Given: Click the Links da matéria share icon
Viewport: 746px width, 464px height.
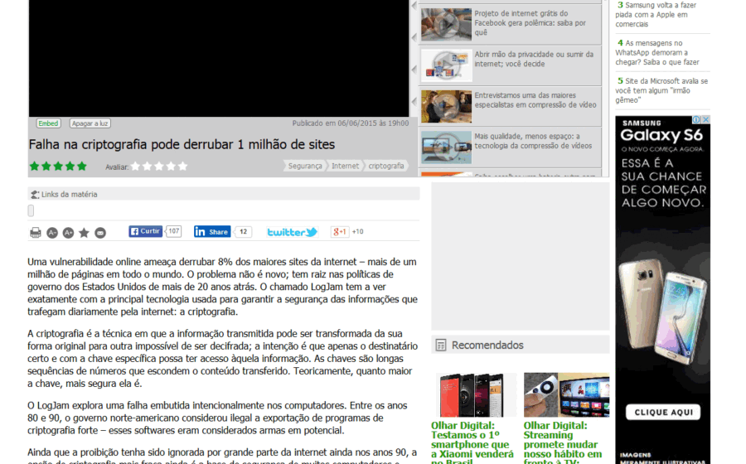Looking at the screenshot, I should coord(35,195).
